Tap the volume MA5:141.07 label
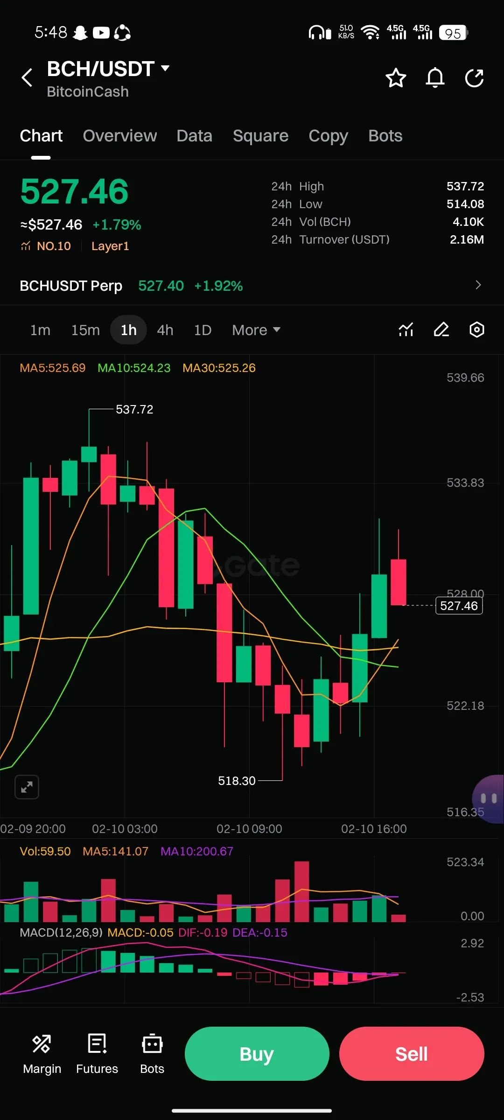This screenshot has width=504, height=1120. click(115, 851)
